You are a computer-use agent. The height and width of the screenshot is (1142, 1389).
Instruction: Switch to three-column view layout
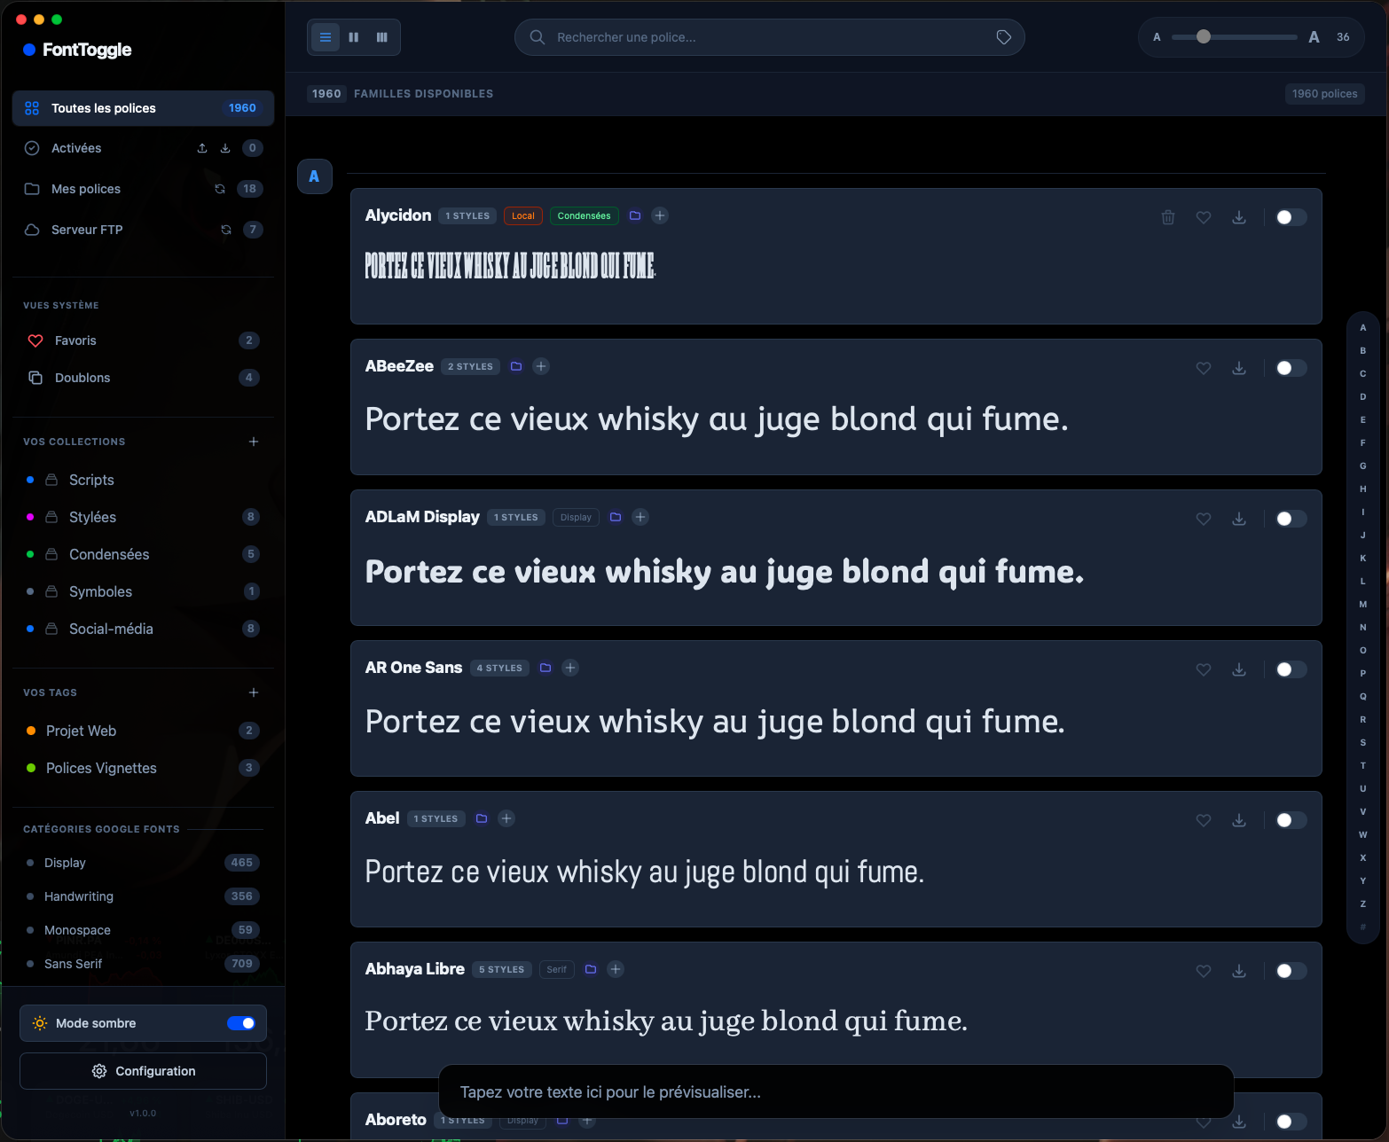point(382,37)
